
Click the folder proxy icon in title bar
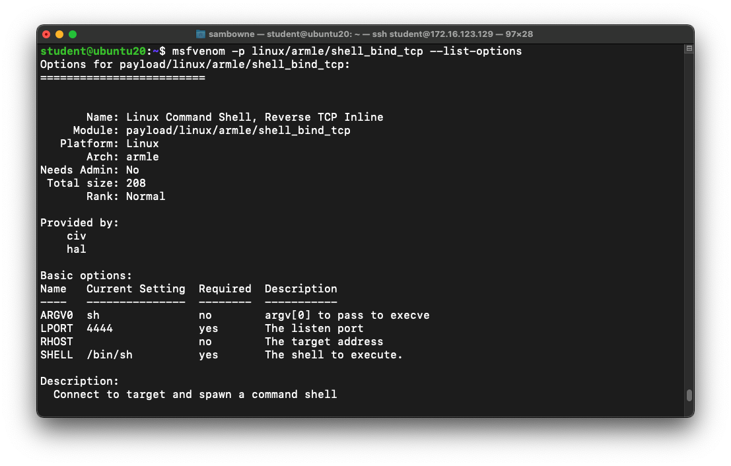pos(201,34)
